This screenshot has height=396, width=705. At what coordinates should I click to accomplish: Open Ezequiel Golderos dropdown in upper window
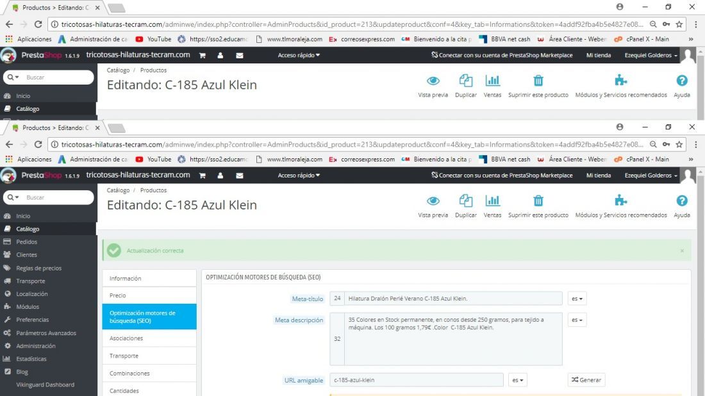tap(651, 55)
